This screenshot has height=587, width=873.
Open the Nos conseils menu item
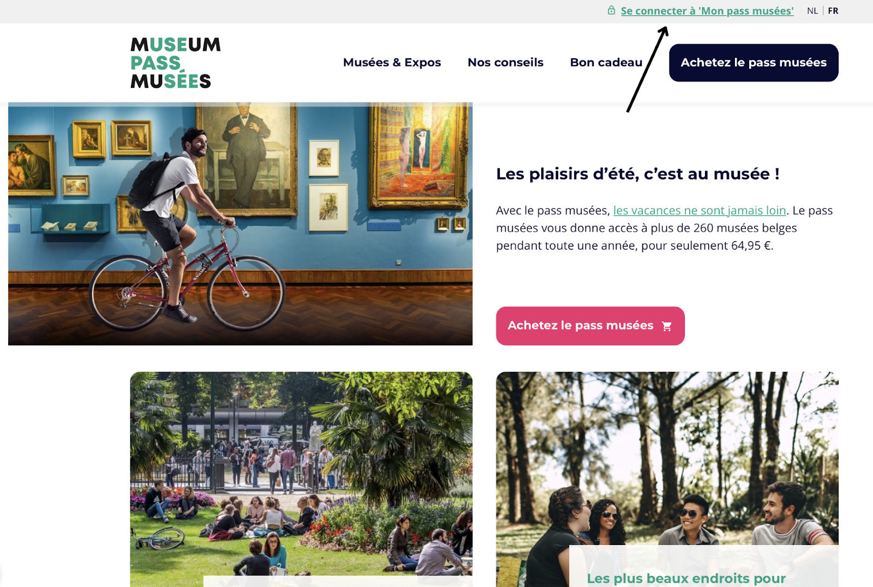[x=505, y=62]
